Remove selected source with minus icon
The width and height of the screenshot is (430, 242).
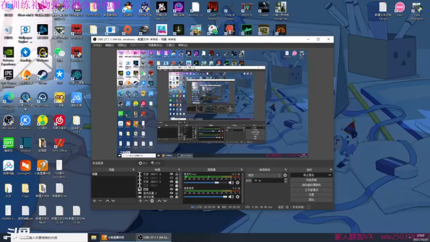point(146,201)
